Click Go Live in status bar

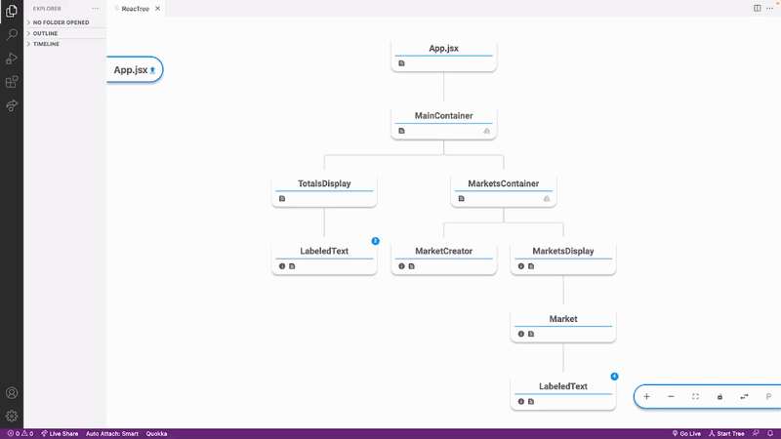tap(689, 433)
